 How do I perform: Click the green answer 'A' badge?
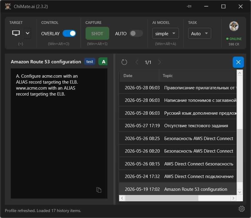103,62
